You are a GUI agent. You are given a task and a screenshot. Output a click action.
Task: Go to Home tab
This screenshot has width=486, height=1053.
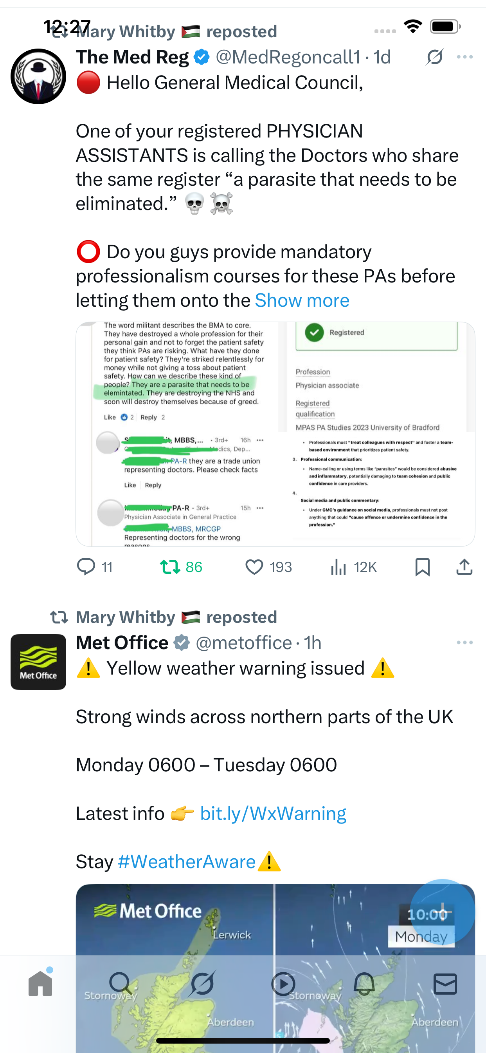[x=40, y=984]
